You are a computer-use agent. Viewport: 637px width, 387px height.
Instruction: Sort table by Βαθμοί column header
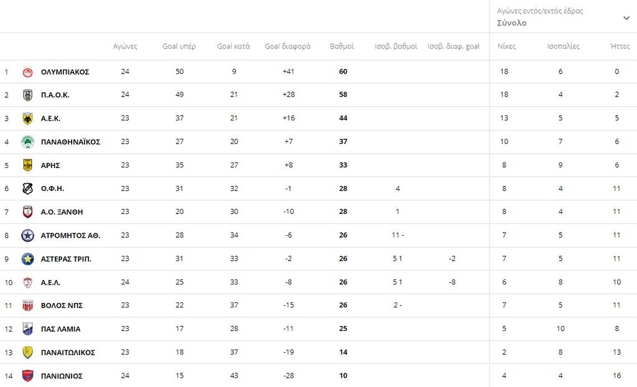[342, 46]
